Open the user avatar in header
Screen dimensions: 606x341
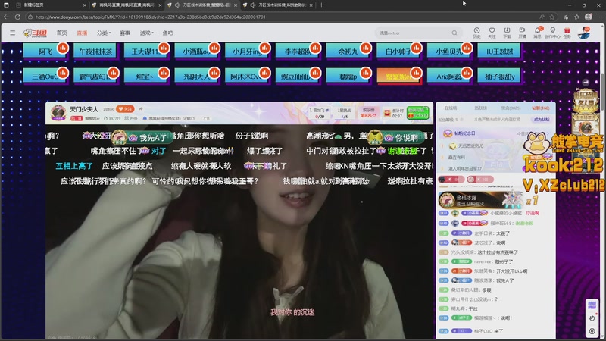pyautogui.click(x=583, y=33)
